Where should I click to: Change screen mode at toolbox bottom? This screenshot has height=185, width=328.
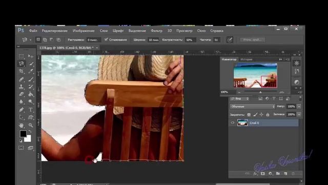point(31,148)
